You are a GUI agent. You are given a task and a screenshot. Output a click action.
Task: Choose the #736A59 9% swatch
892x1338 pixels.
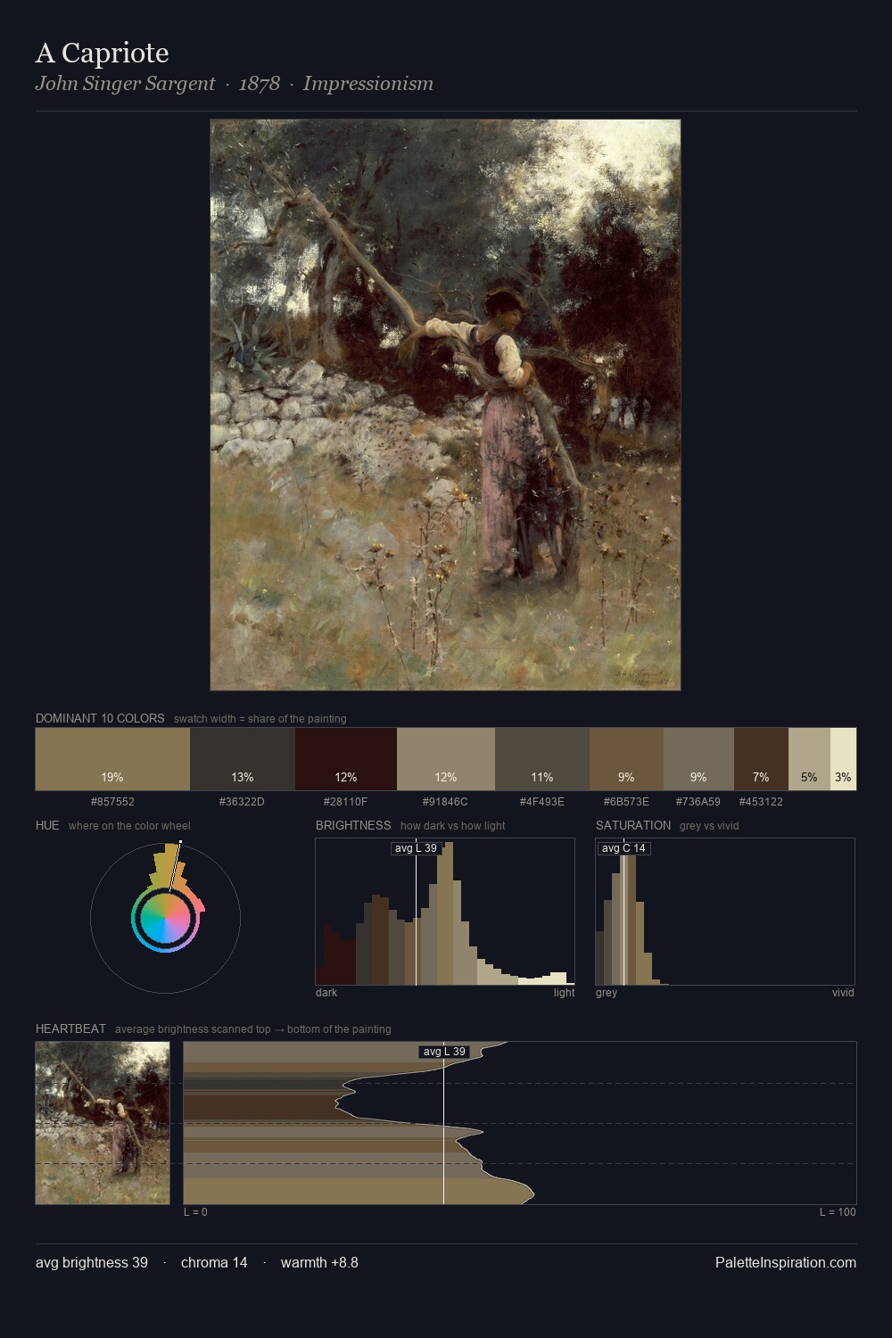point(698,759)
